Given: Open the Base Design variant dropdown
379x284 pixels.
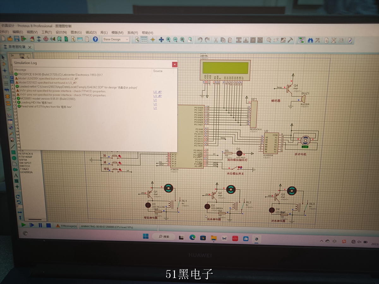Looking at the screenshot, I should pos(116,39).
